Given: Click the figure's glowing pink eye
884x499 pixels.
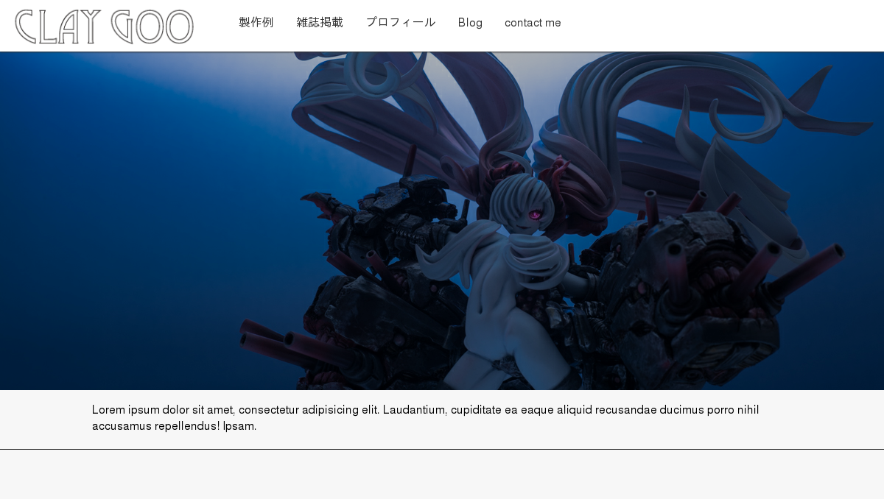Looking at the screenshot, I should (x=535, y=215).
